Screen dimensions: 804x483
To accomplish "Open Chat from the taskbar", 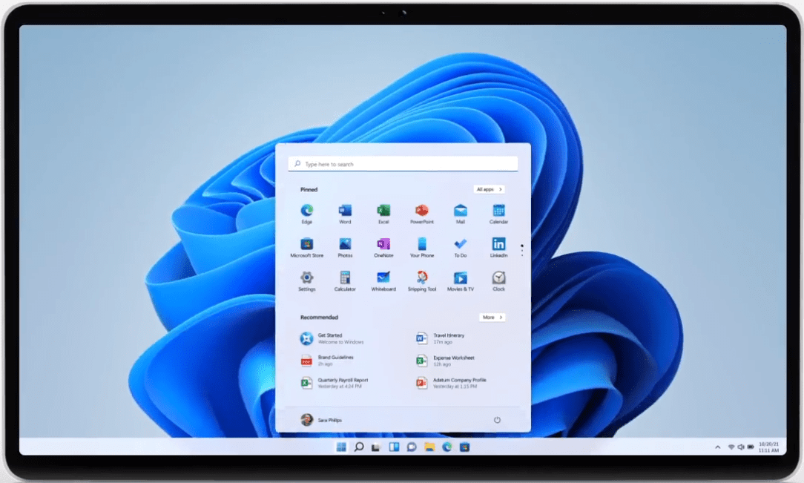I will 411,447.
